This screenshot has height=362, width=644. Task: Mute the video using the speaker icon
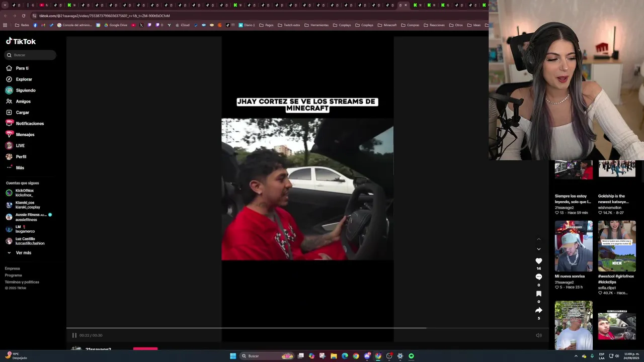[x=538, y=335]
